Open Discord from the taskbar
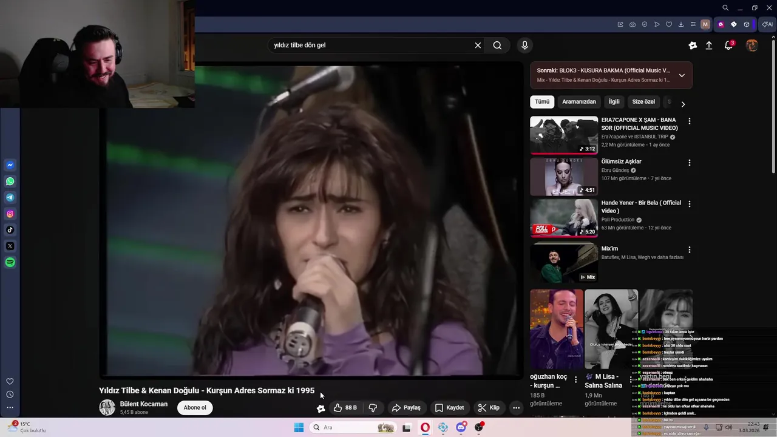Image resolution: width=777 pixels, height=437 pixels. [x=461, y=427]
